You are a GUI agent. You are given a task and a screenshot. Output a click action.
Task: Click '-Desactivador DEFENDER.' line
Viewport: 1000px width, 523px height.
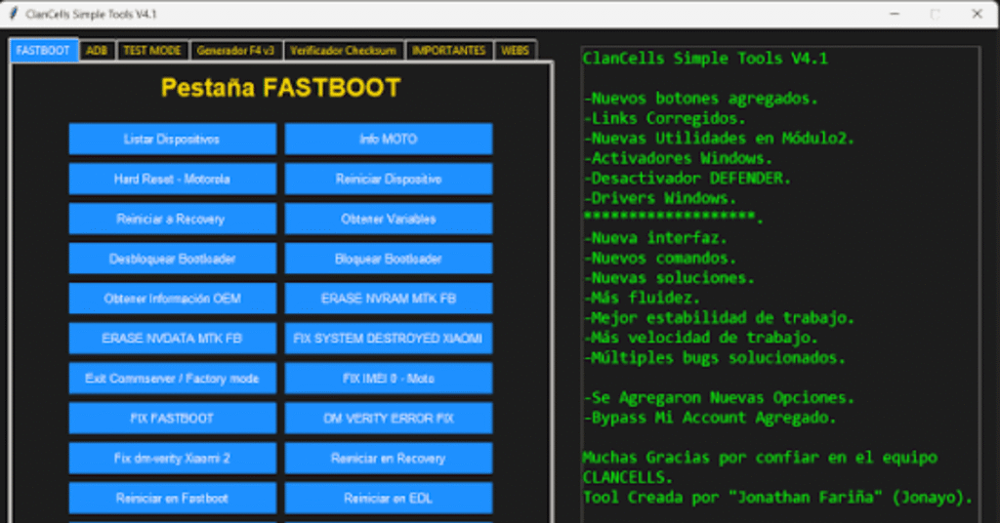(687, 179)
